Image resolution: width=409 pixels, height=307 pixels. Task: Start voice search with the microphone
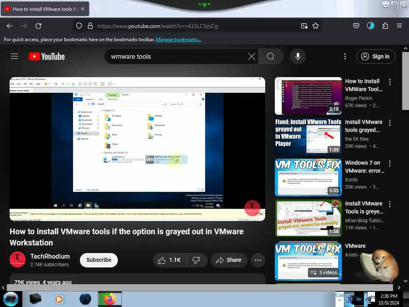(x=298, y=56)
